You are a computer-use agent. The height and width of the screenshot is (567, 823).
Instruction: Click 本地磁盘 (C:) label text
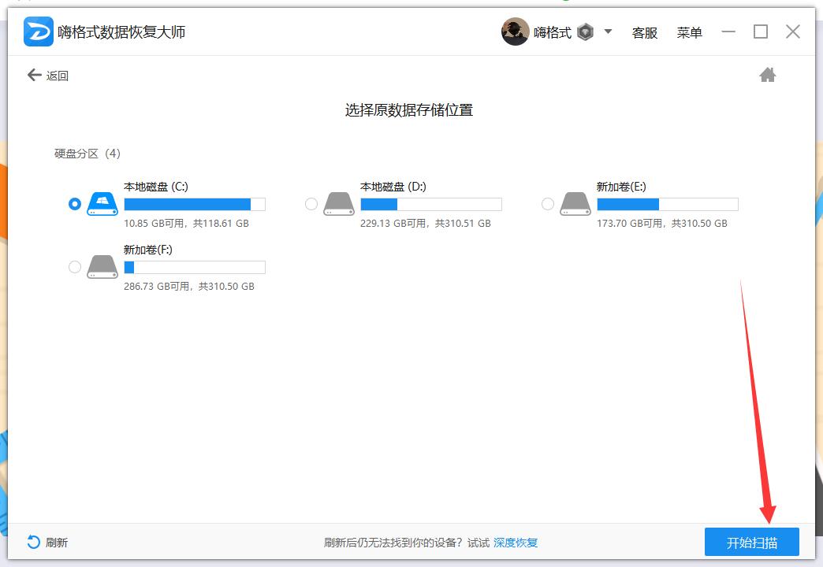(156, 187)
